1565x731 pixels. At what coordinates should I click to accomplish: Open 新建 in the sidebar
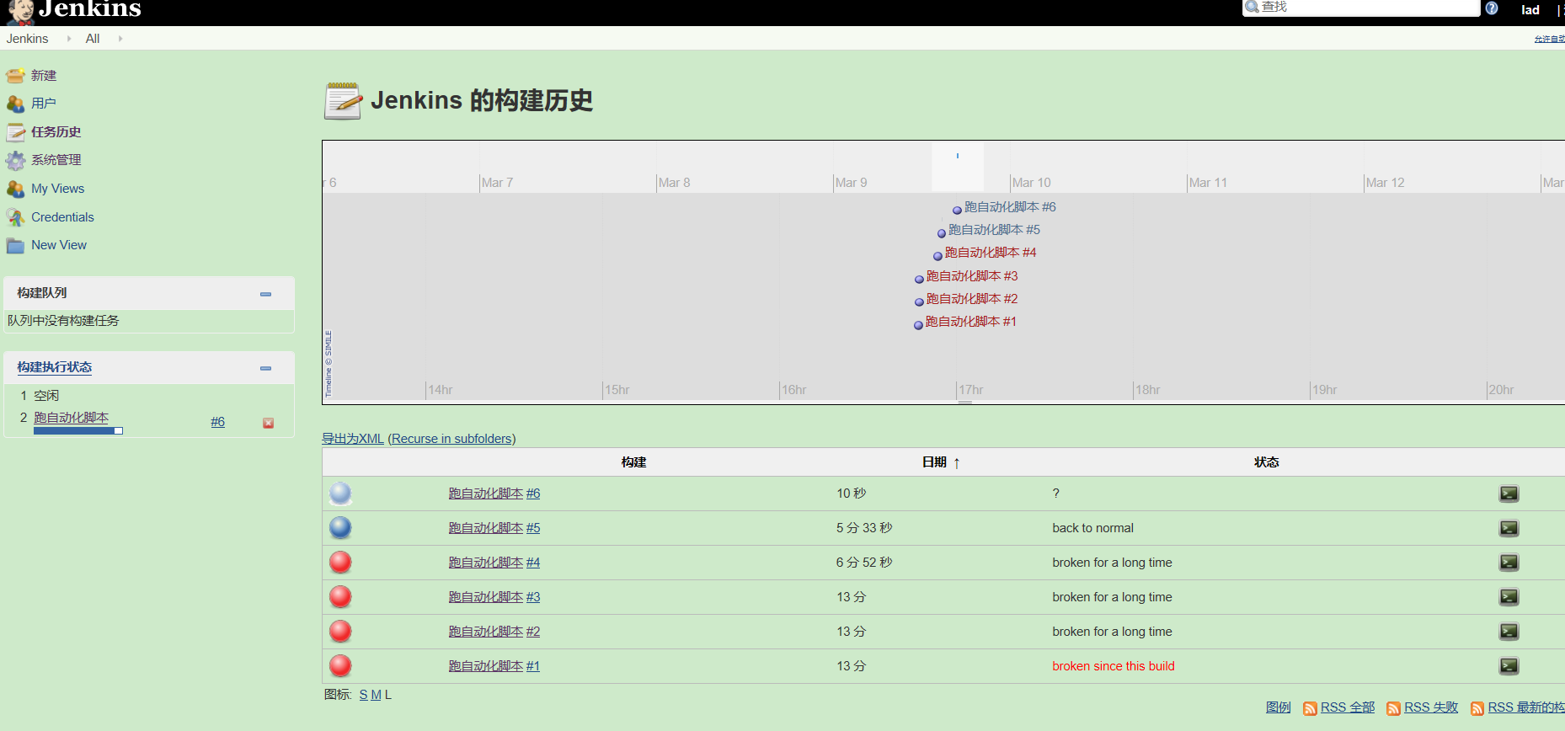click(x=44, y=76)
